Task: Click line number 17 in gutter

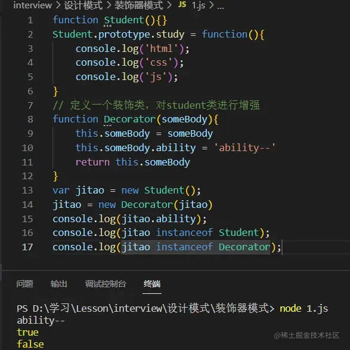Action: [27, 247]
